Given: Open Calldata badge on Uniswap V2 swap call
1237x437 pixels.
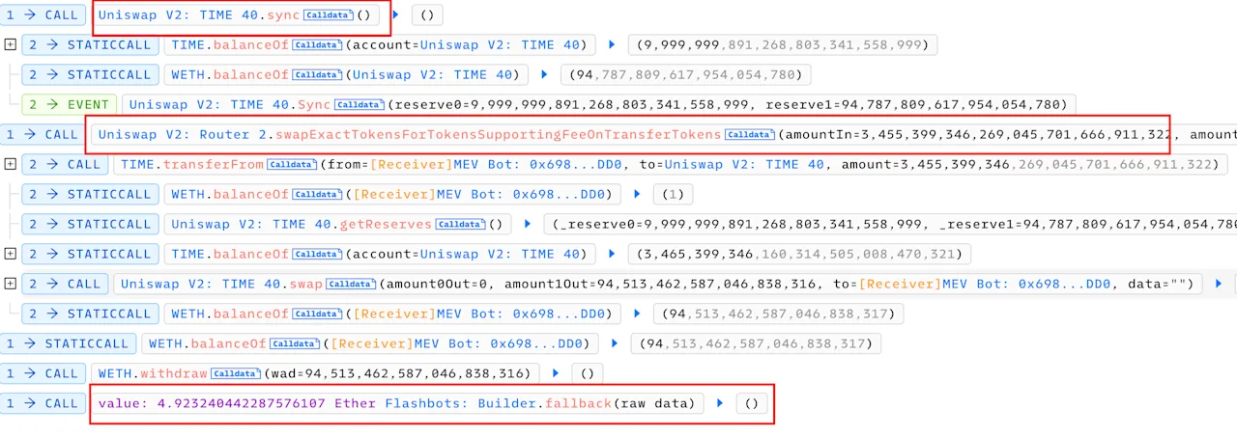Looking at the screenshot, I should click(352, 285).
